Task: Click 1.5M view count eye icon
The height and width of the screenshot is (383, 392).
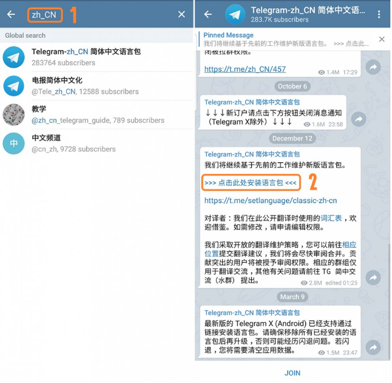Action: tap(321, 353)
